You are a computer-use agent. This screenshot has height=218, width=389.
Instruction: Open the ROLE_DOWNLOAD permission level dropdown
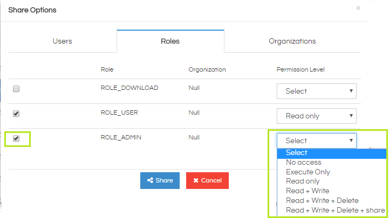click(x=317, y=91)
